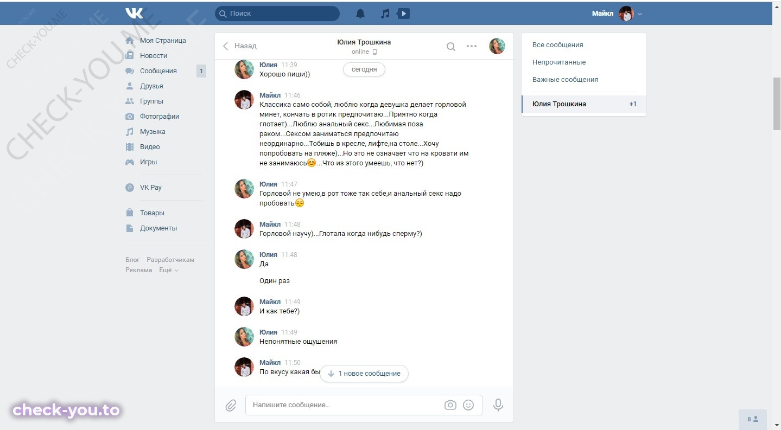Open Юлия's avatar in chat header

(x=497, y=46)
